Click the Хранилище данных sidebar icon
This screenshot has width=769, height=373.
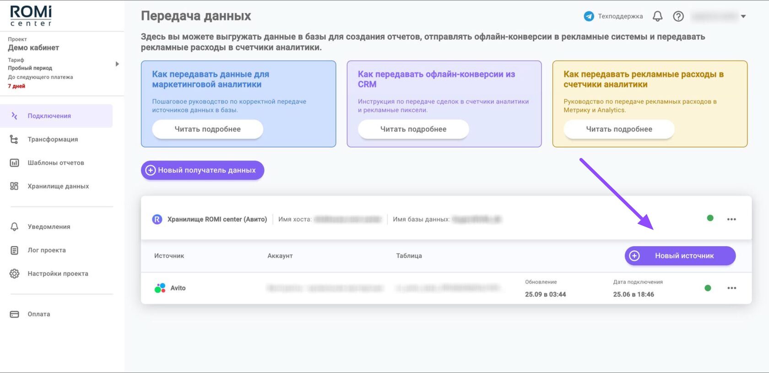click(14, 186)
